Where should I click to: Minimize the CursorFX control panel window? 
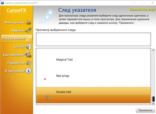click(x=134, y=3)
